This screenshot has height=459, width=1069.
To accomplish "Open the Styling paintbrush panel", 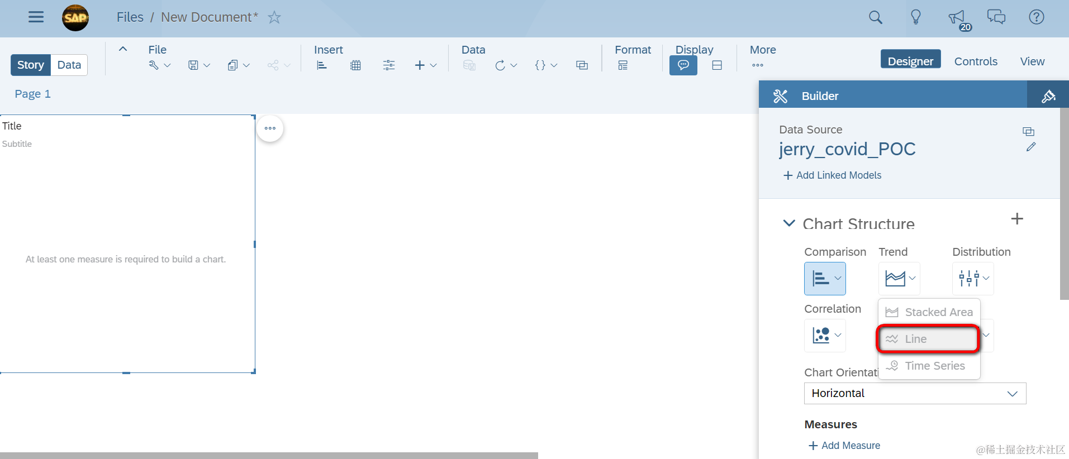I will 1048,95.
